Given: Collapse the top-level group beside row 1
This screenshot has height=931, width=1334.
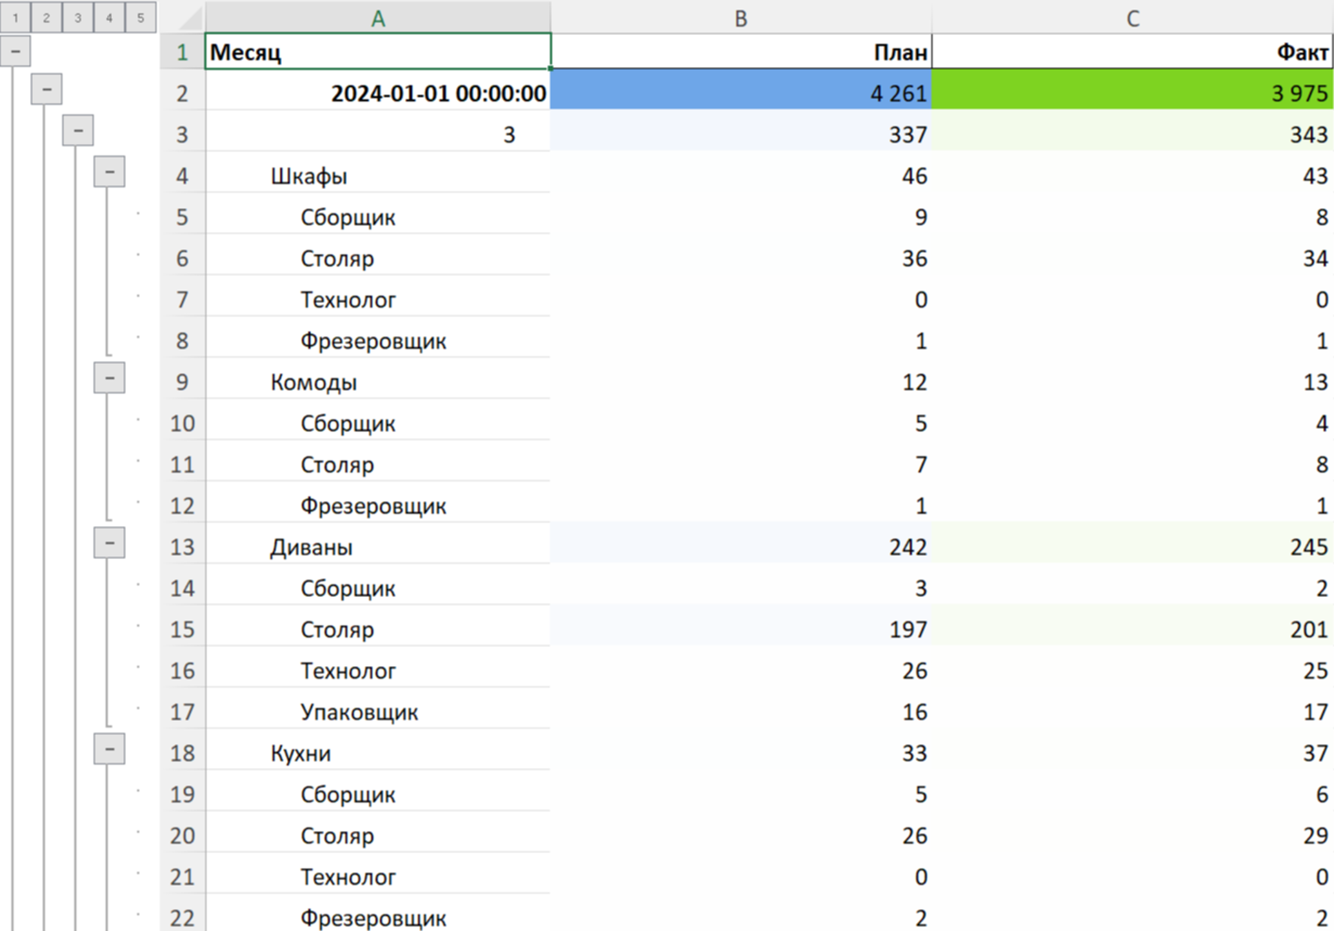Looking at the screenshot, I should (x=15, y=51).
